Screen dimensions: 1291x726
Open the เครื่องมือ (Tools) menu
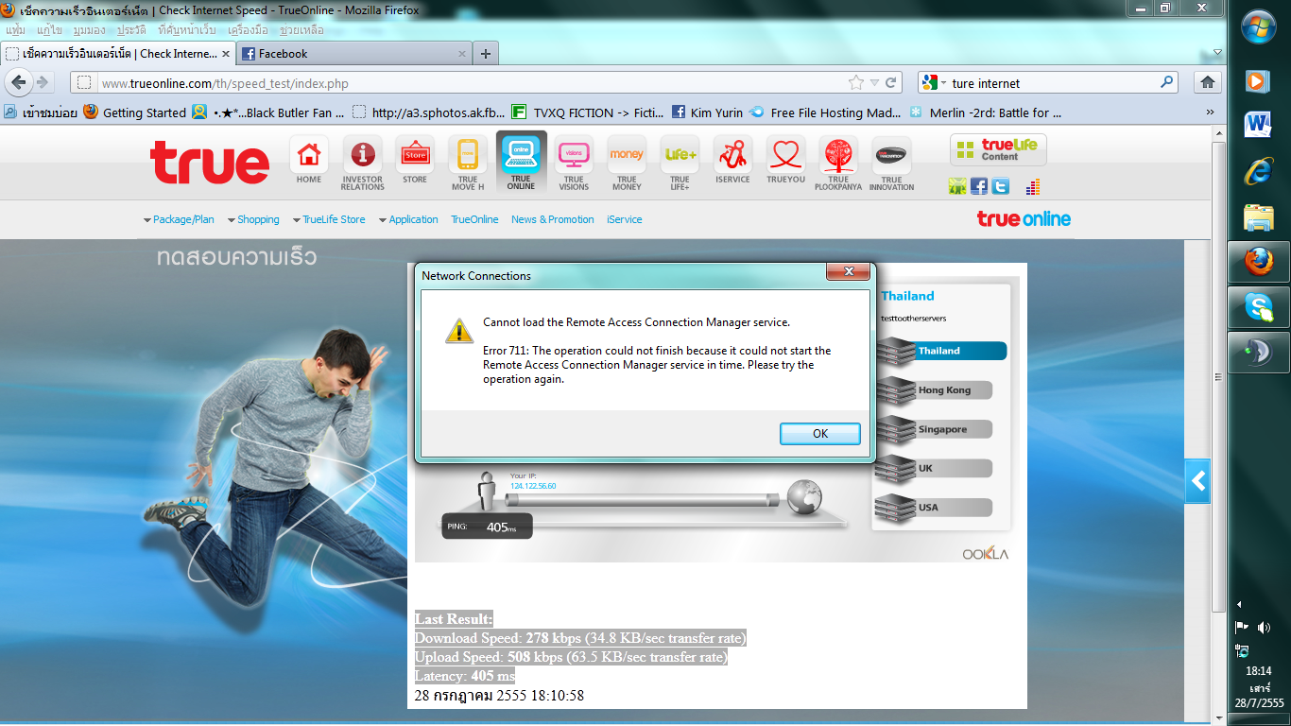click(248, 29)
